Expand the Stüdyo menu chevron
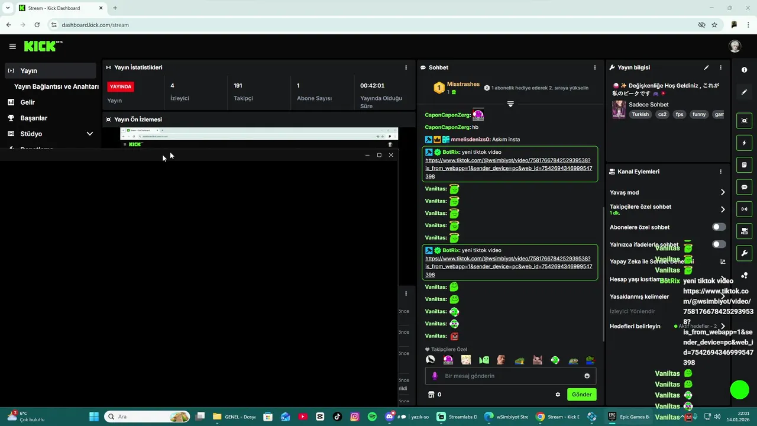 [90, 134]
